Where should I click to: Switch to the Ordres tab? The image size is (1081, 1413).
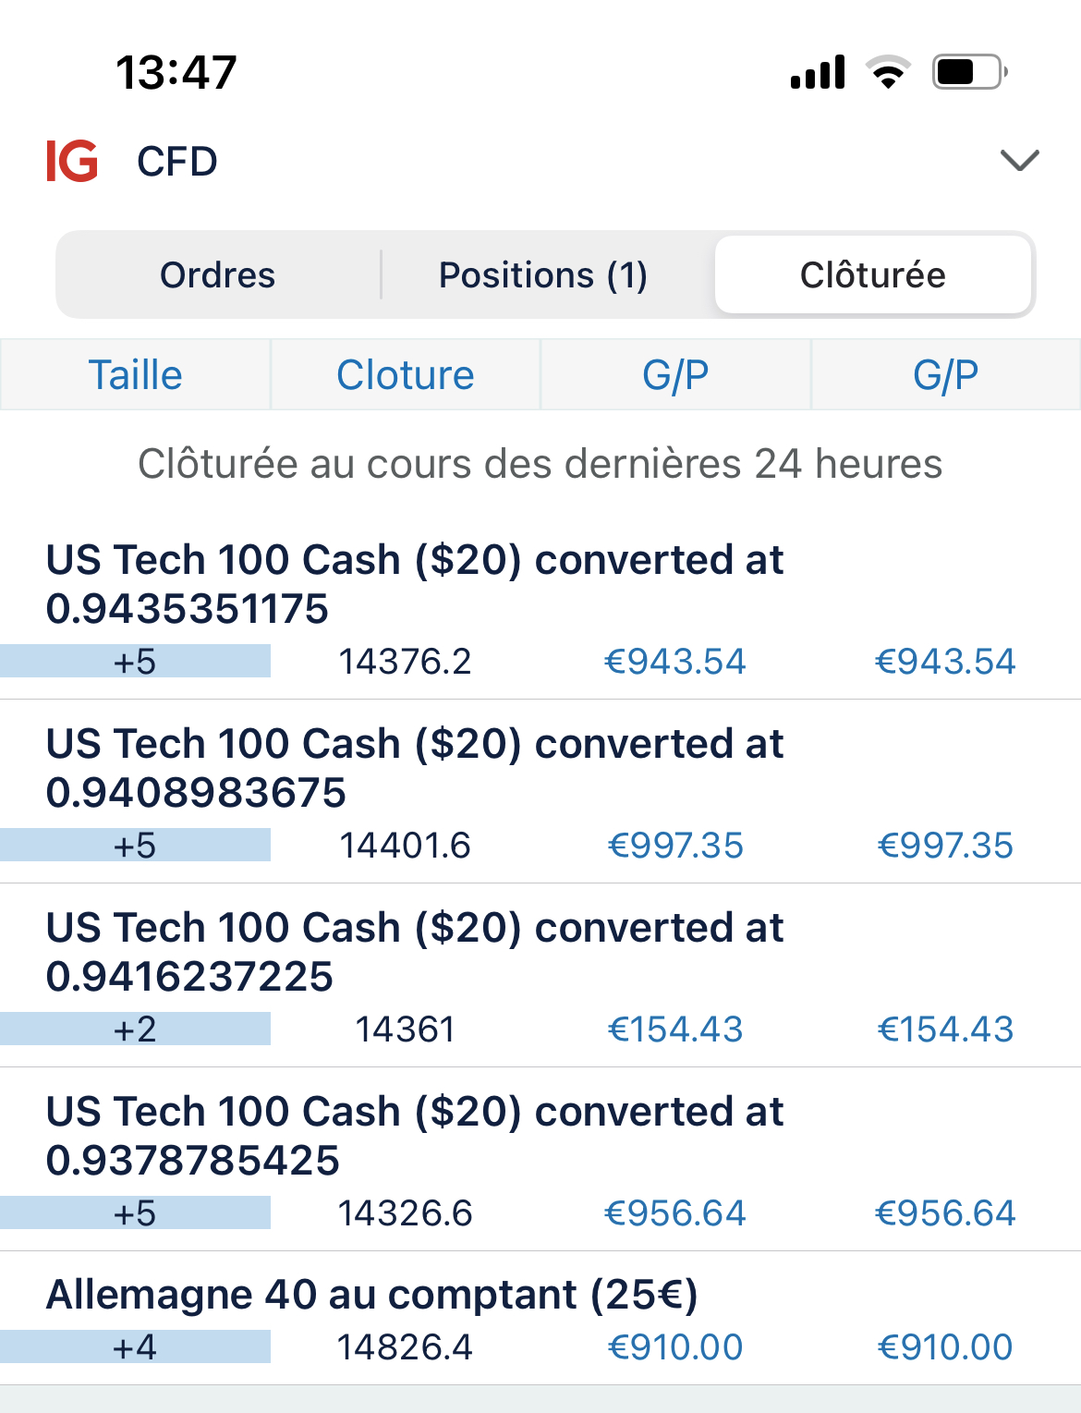[x=218, y=274]
